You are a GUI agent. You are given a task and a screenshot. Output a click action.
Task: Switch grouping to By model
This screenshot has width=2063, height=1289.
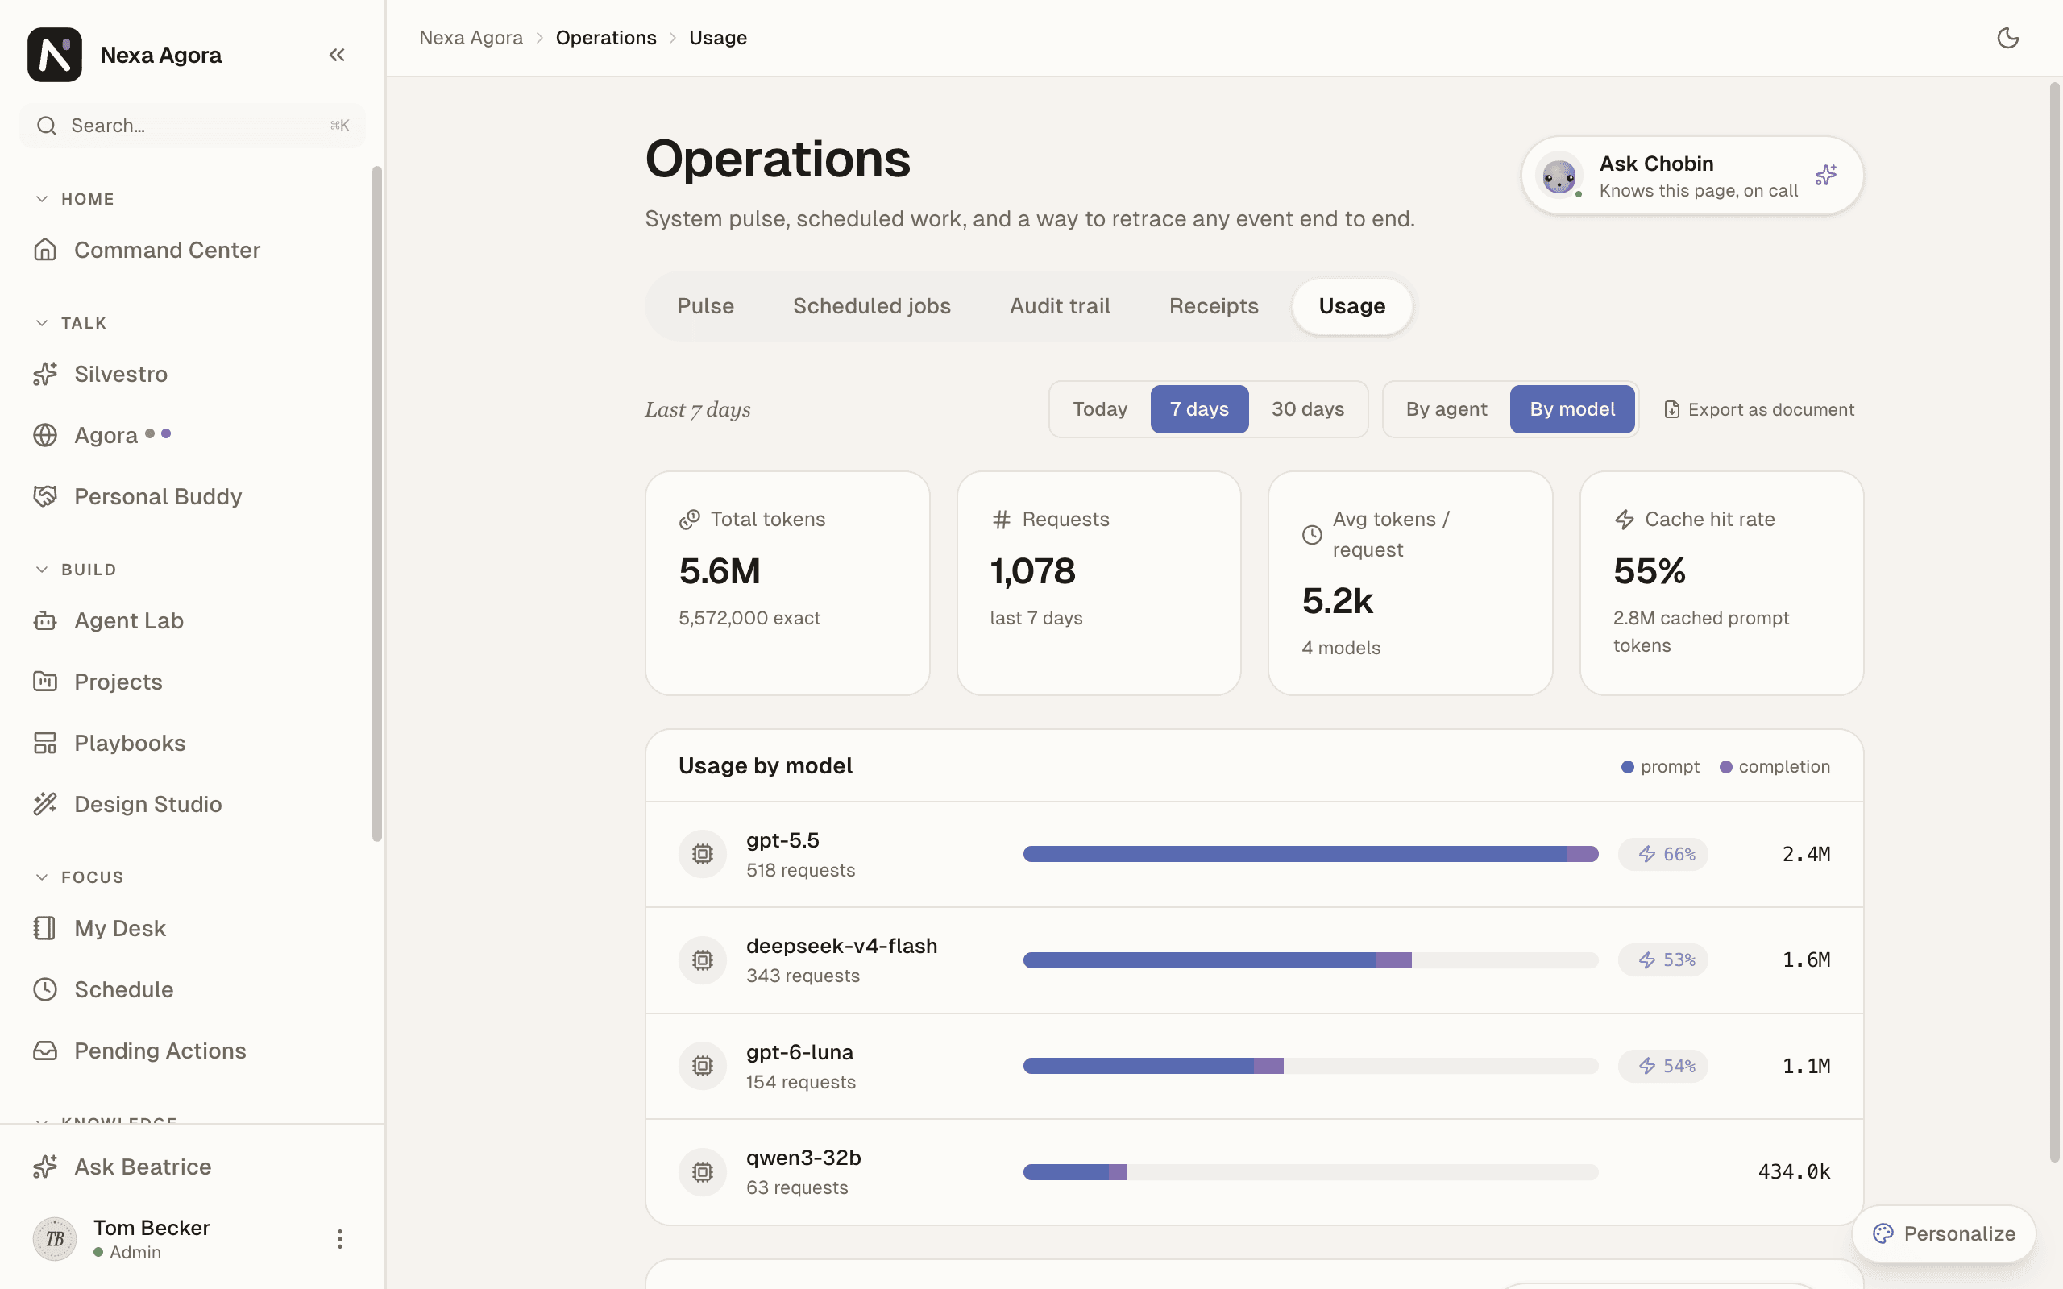click(x=1572, y=409)
